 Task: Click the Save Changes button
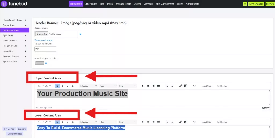[256, 4]
